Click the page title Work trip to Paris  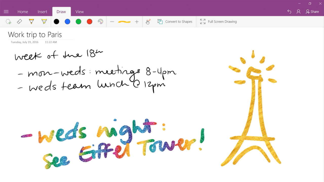point(35,35)
